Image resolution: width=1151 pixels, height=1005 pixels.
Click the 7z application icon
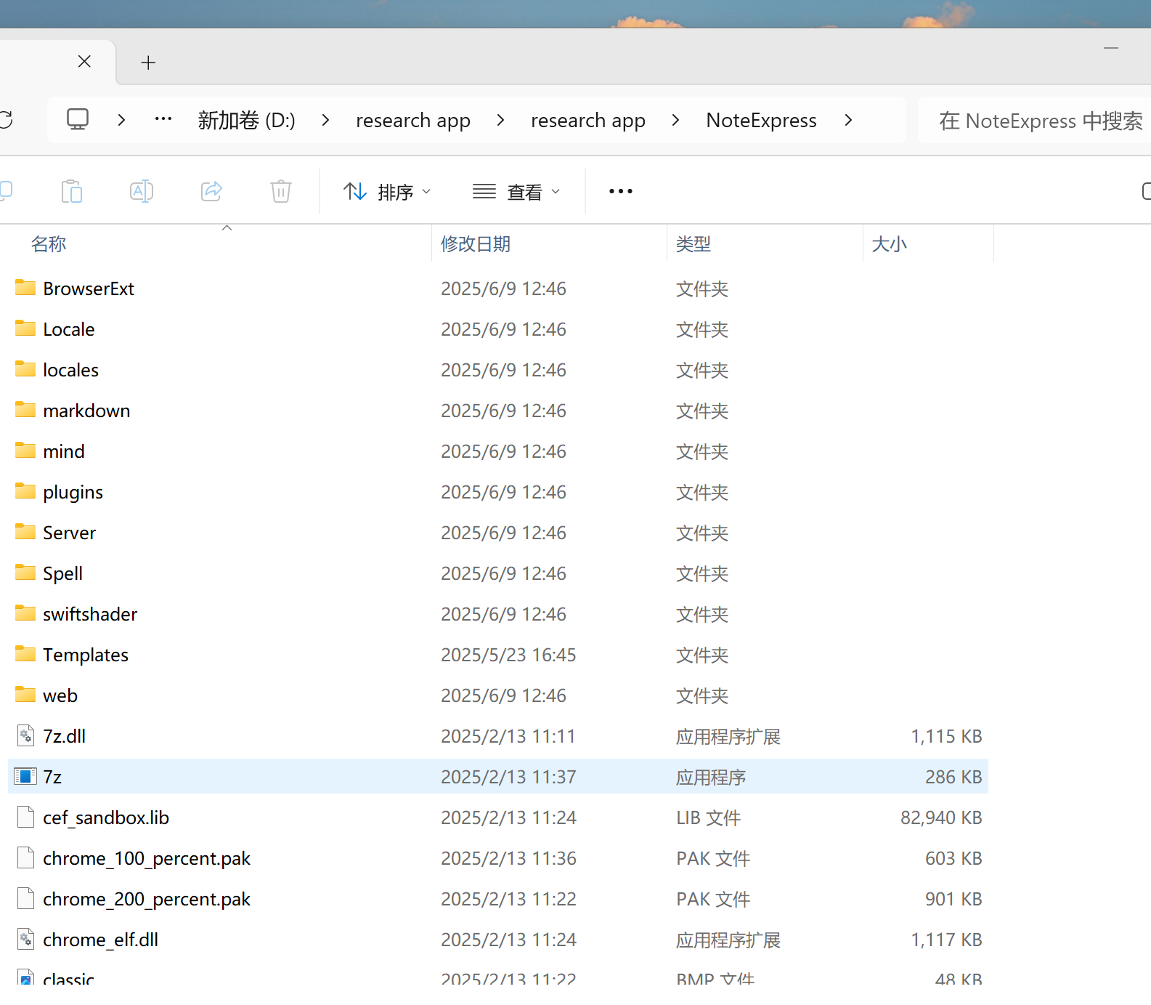25,776
